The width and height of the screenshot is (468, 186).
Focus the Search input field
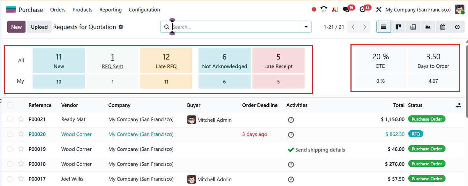235,27
